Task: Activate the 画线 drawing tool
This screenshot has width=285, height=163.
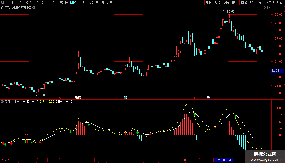Action: [244, 2]
